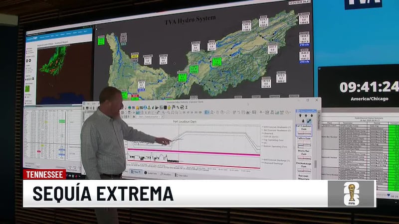
Task: Click the globe icon in chart toolbar
Action: pos(130,108)
